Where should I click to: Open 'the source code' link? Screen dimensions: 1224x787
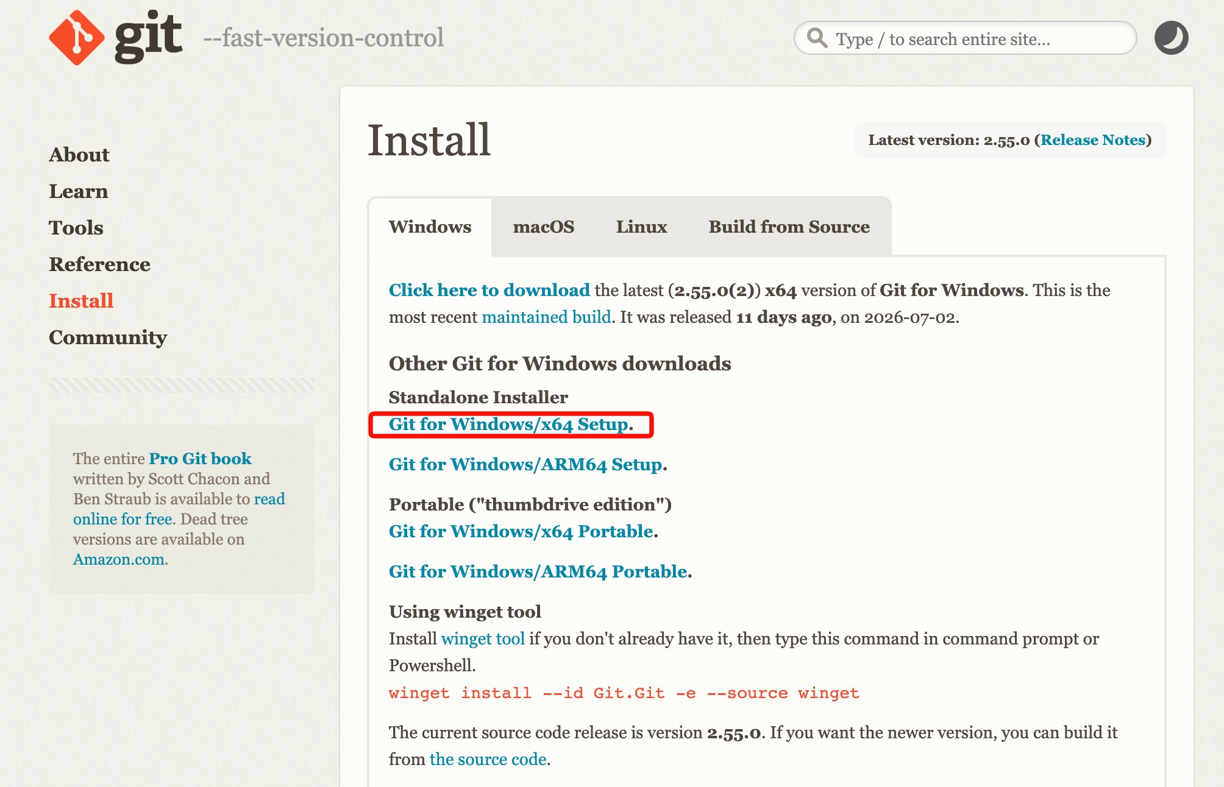(x=488, y=759)
